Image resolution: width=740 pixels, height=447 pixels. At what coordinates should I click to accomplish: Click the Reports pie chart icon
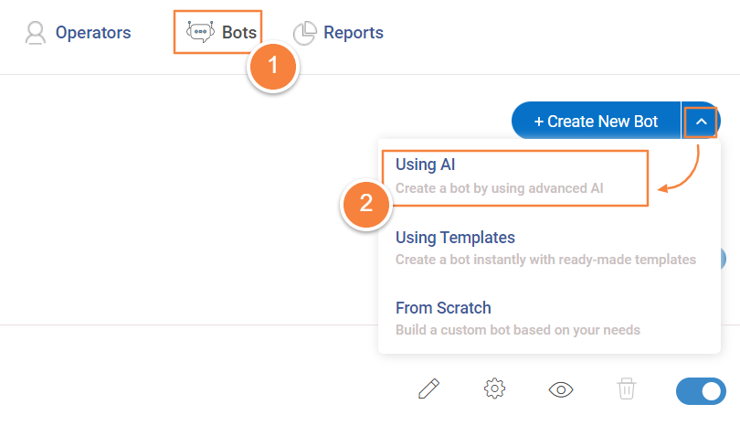coord(304,33)
